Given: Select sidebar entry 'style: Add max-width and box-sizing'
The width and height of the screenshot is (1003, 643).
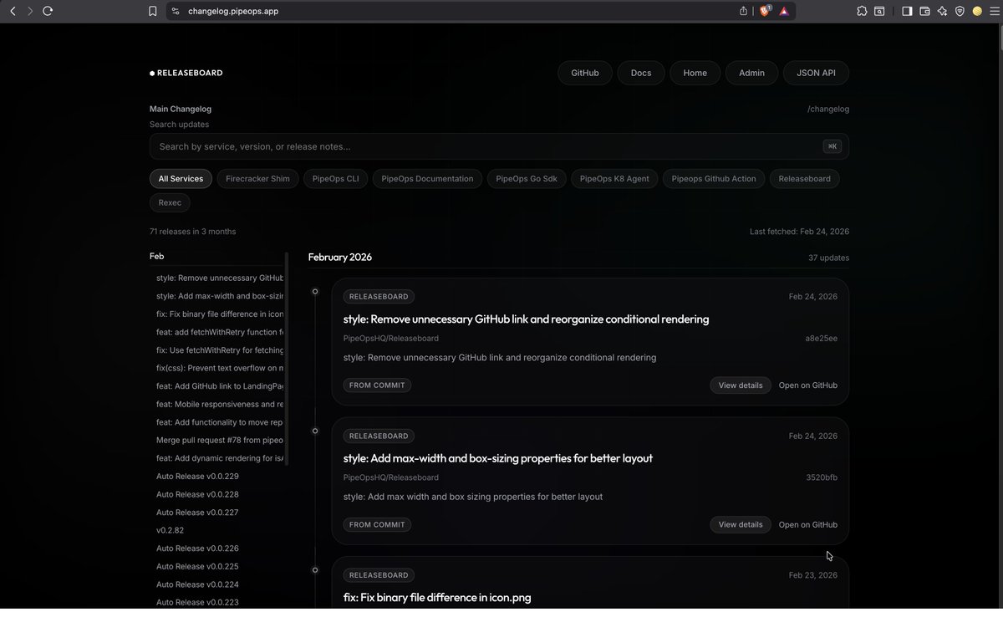Looking at the screenshot, I should tap(220, 296).
